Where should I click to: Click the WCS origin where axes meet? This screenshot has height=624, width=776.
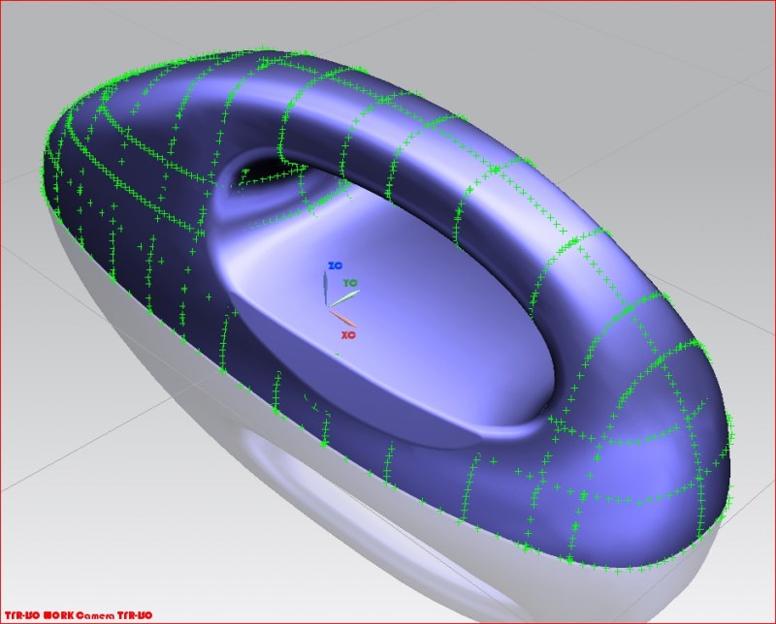327,306
